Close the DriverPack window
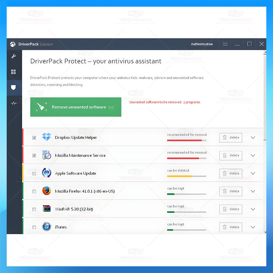Image resolution: width=273 pixels, height=273 pixels. tap(261, 44)
